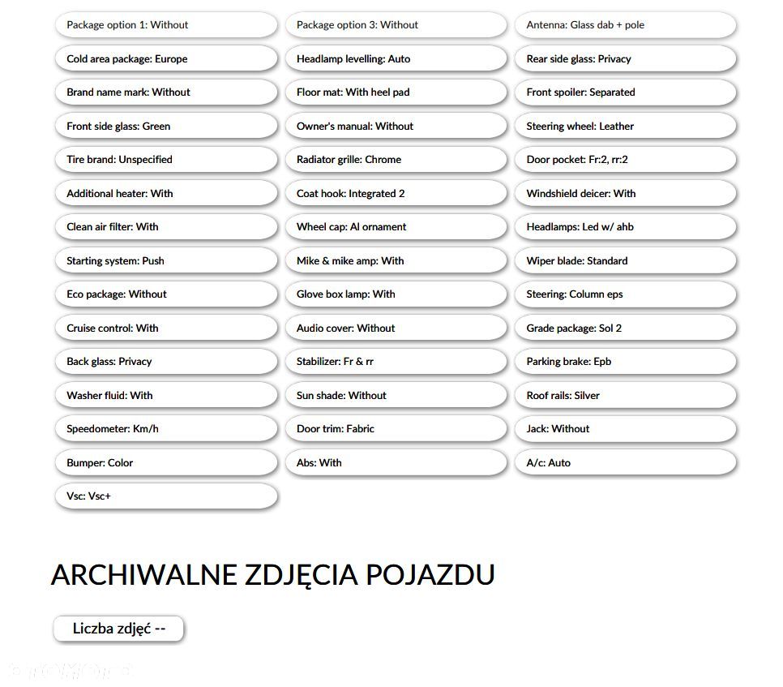Image resolution: width=783 pixels, height=687 pixels.
Task: Click the 'Vsc: Vsc+' item
Action: pos(166,496)
